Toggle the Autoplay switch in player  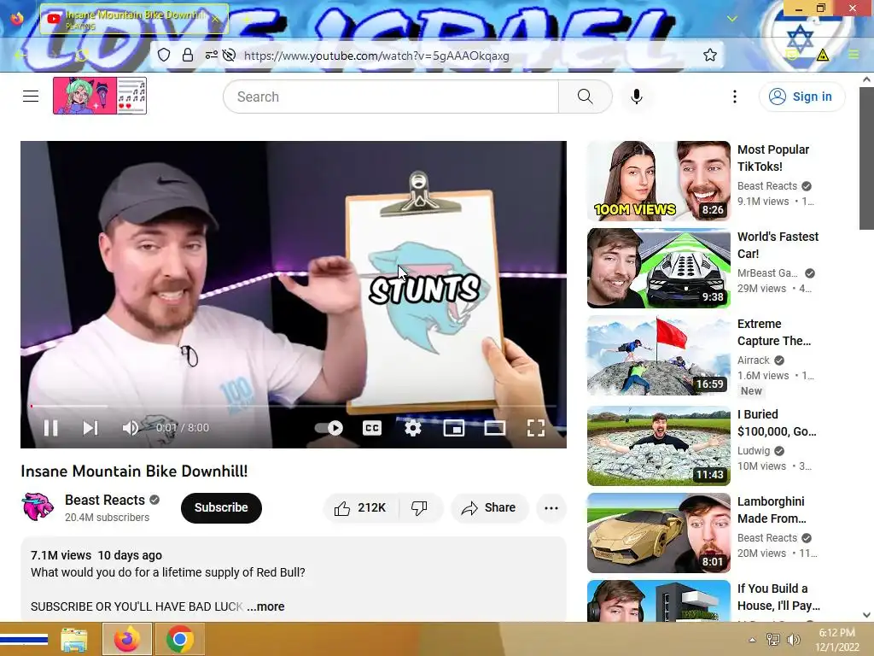pyautogui.click(x=329, y=428)
